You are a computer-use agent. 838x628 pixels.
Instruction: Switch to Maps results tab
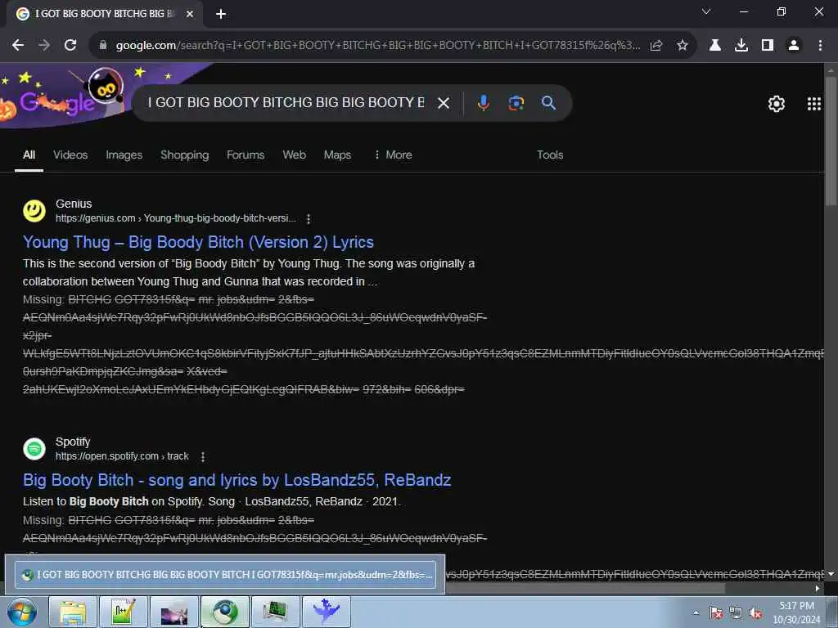pos(337,155)
